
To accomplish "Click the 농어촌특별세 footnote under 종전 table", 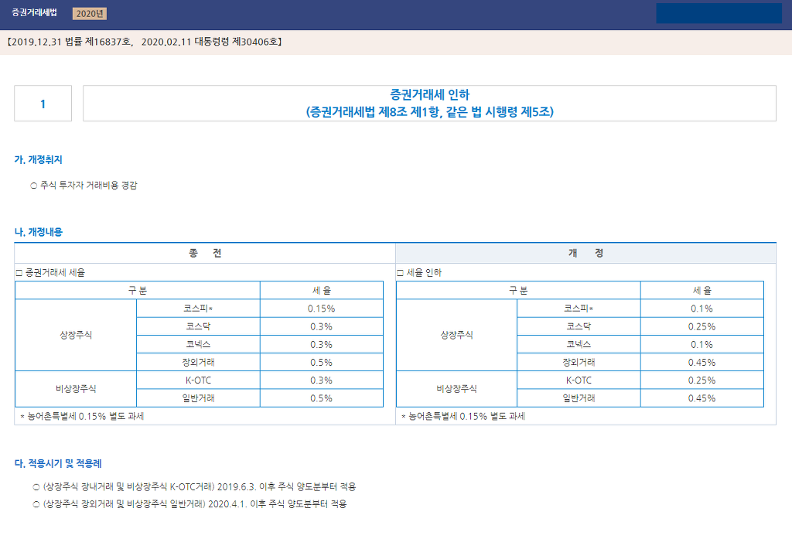I will 82,416.
